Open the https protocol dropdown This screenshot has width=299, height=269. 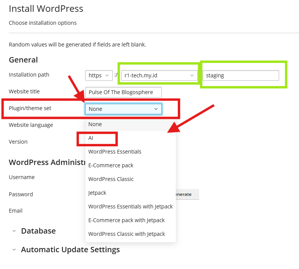[x=99, y=75]
